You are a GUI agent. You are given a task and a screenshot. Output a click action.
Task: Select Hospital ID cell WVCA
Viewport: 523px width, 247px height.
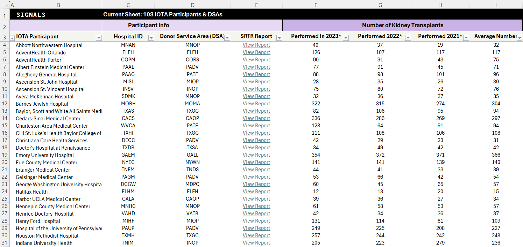[128, 126]
